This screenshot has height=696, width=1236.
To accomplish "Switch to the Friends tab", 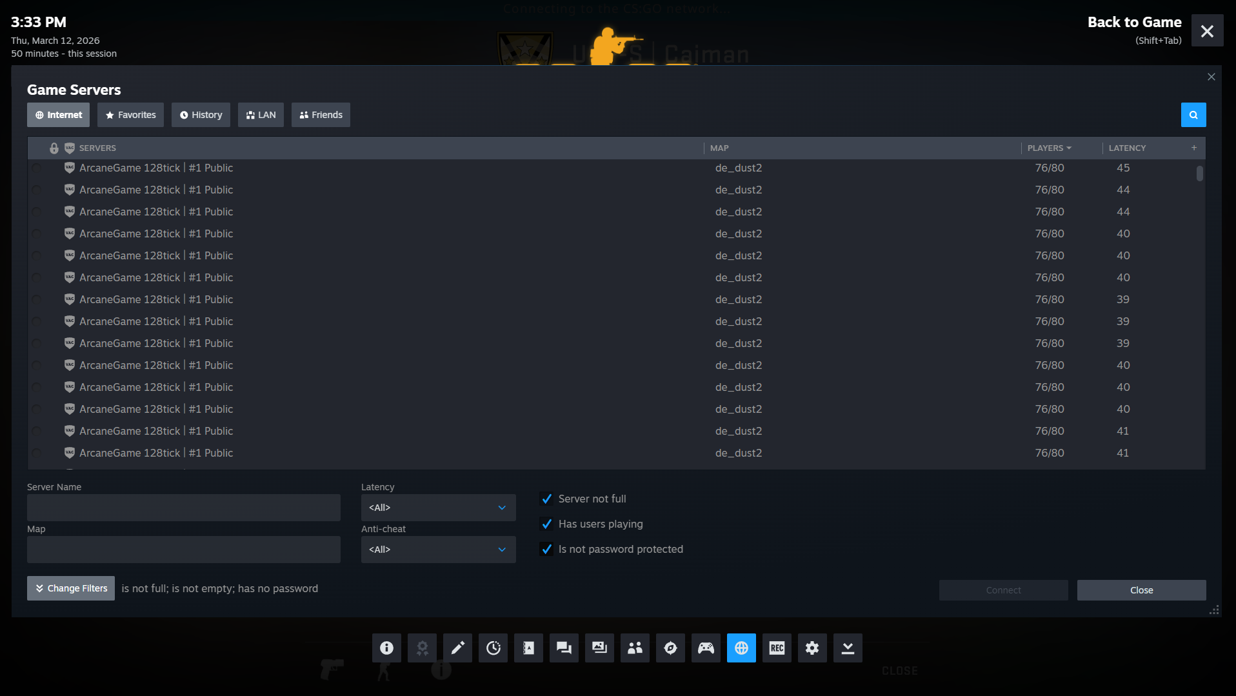I will pos(321,115).
